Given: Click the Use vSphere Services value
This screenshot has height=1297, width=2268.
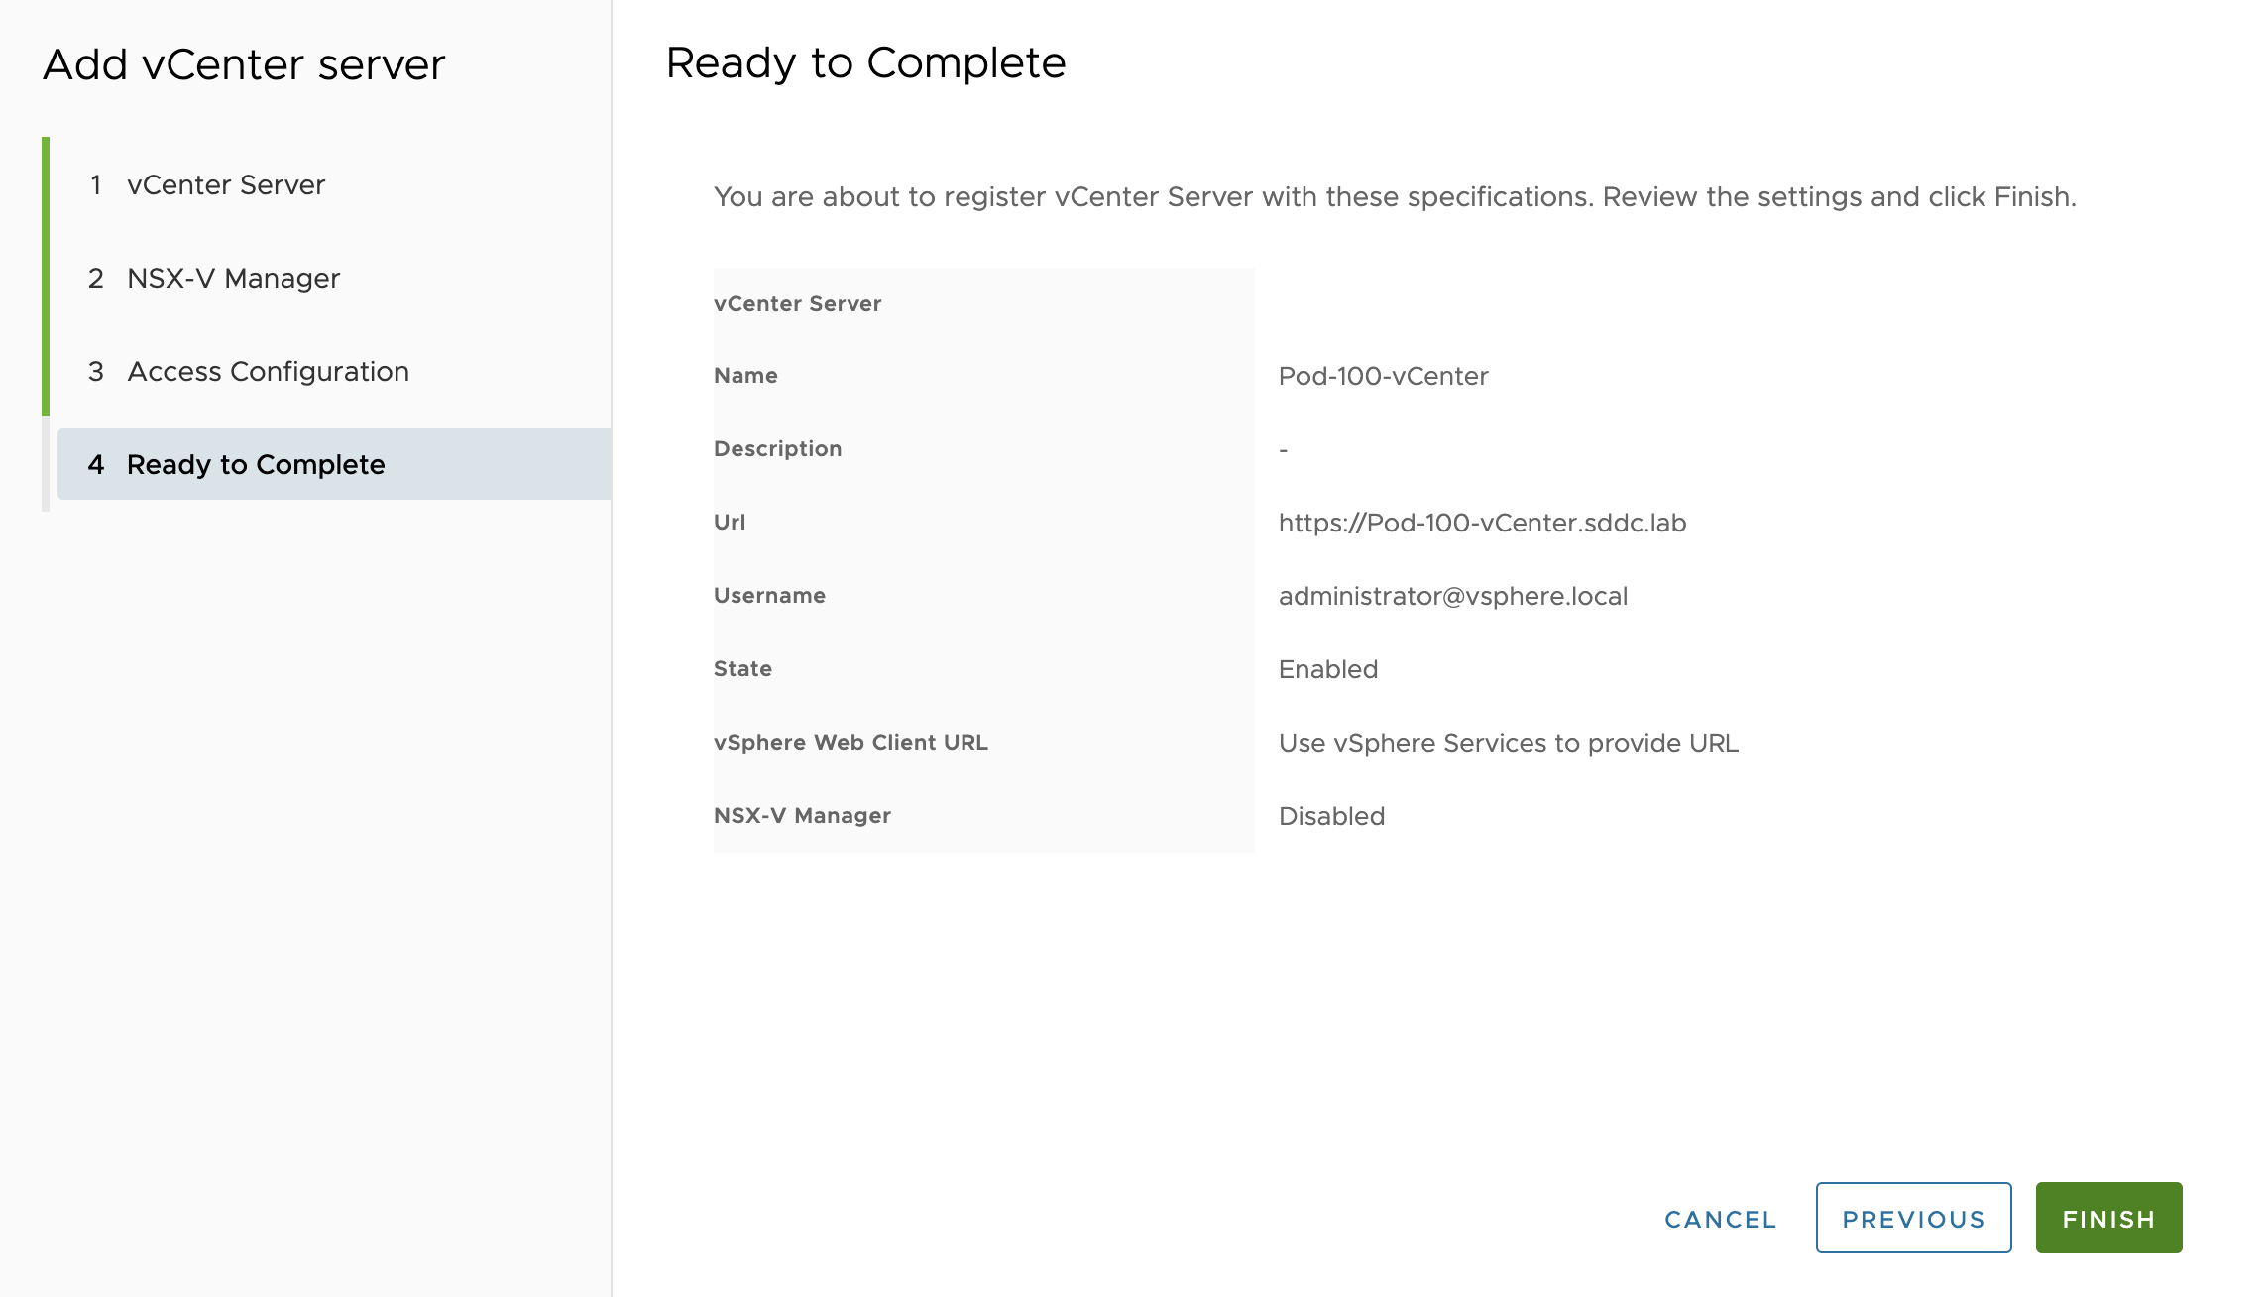Looking at the screenshot, I should point(1508,744).
